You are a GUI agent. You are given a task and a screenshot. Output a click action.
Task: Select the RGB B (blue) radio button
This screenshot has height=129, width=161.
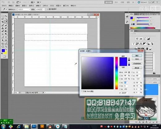click(x=120, y=89)
